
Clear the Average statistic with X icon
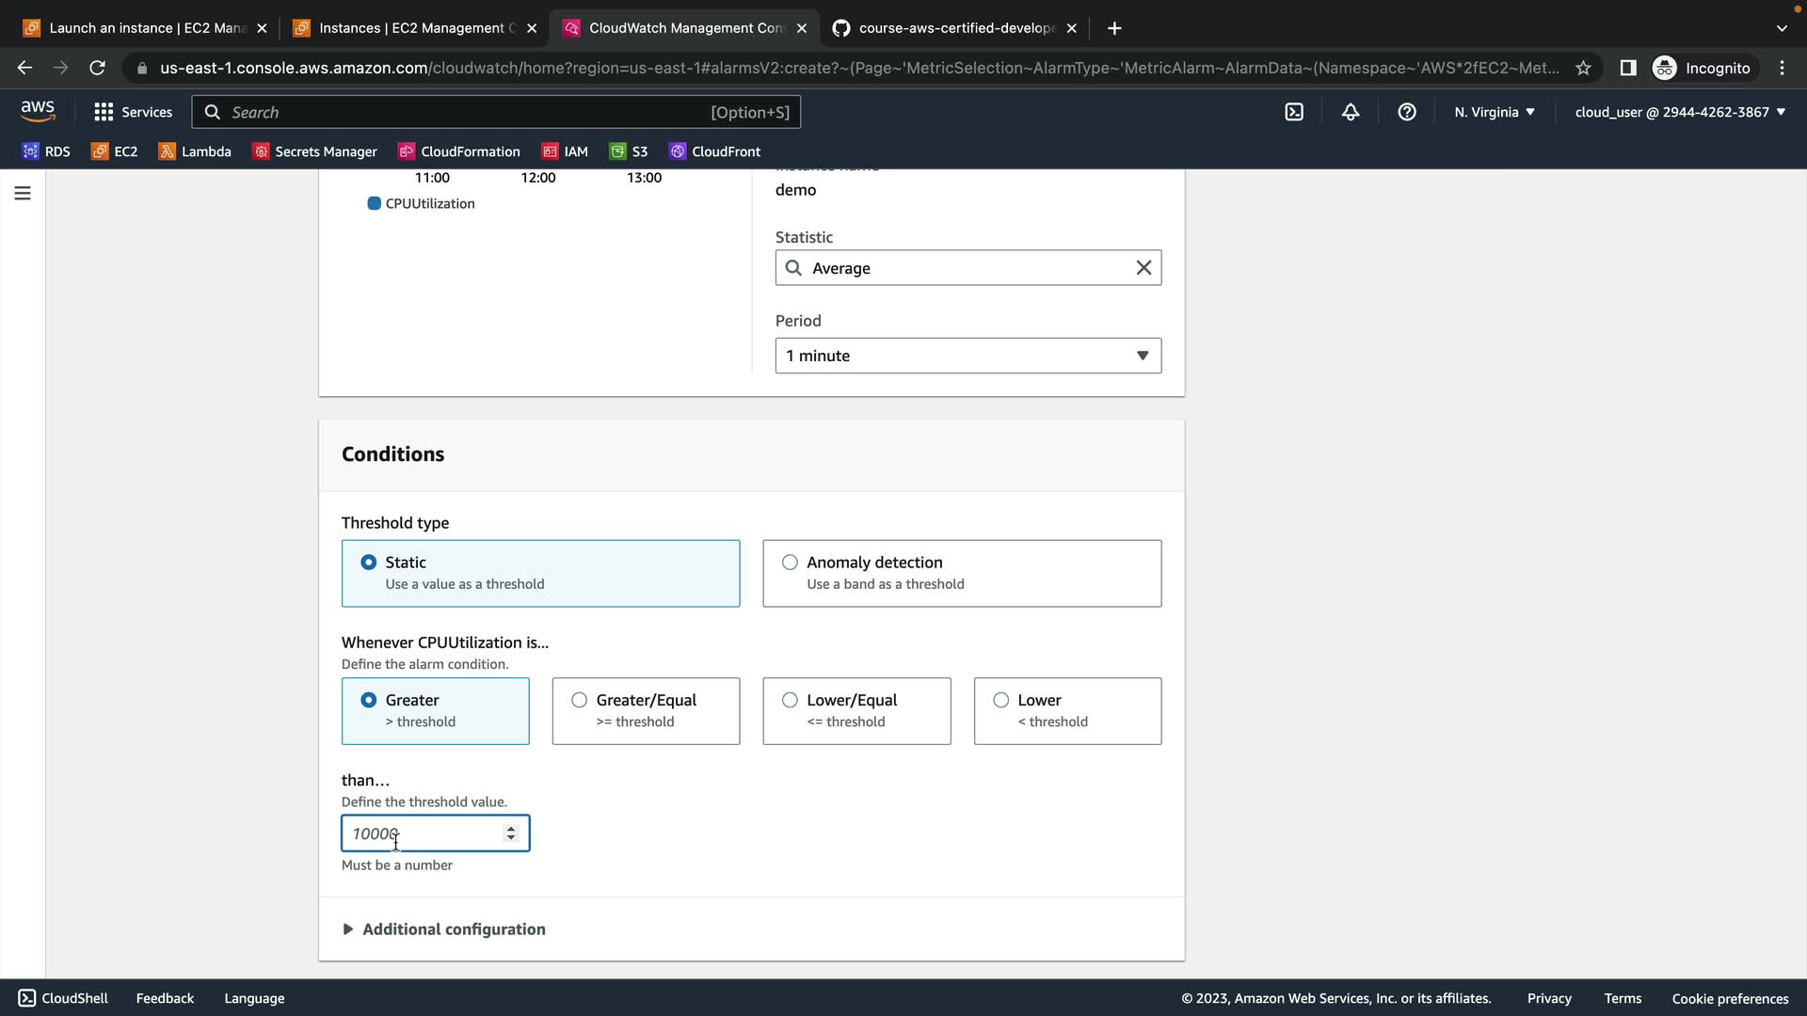[1143, 268]
